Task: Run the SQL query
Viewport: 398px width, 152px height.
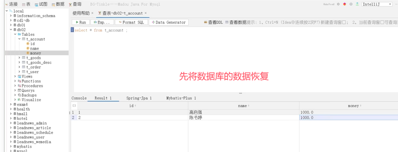Action: (x=81, y=22)
